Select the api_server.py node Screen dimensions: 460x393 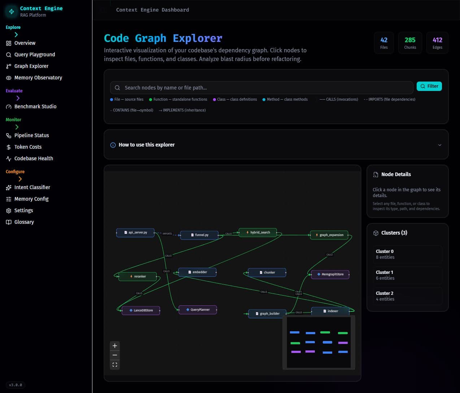[135, 233]
